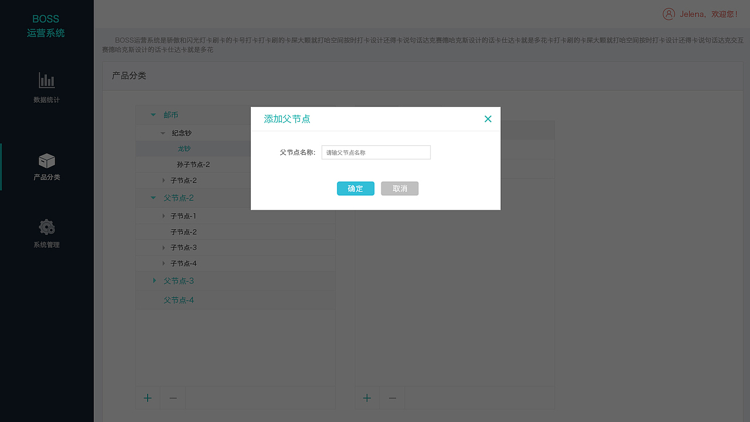The height and width of the screenshot is (422, 750).
Task: Select the 父节点-2 label
Action: 179,198
